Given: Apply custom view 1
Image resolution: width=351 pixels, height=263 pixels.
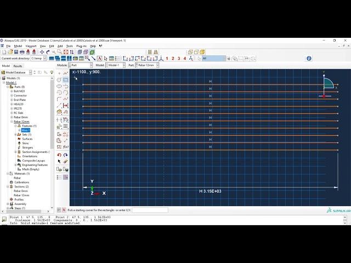Looking at the screenshot, I should pos(167,59).
